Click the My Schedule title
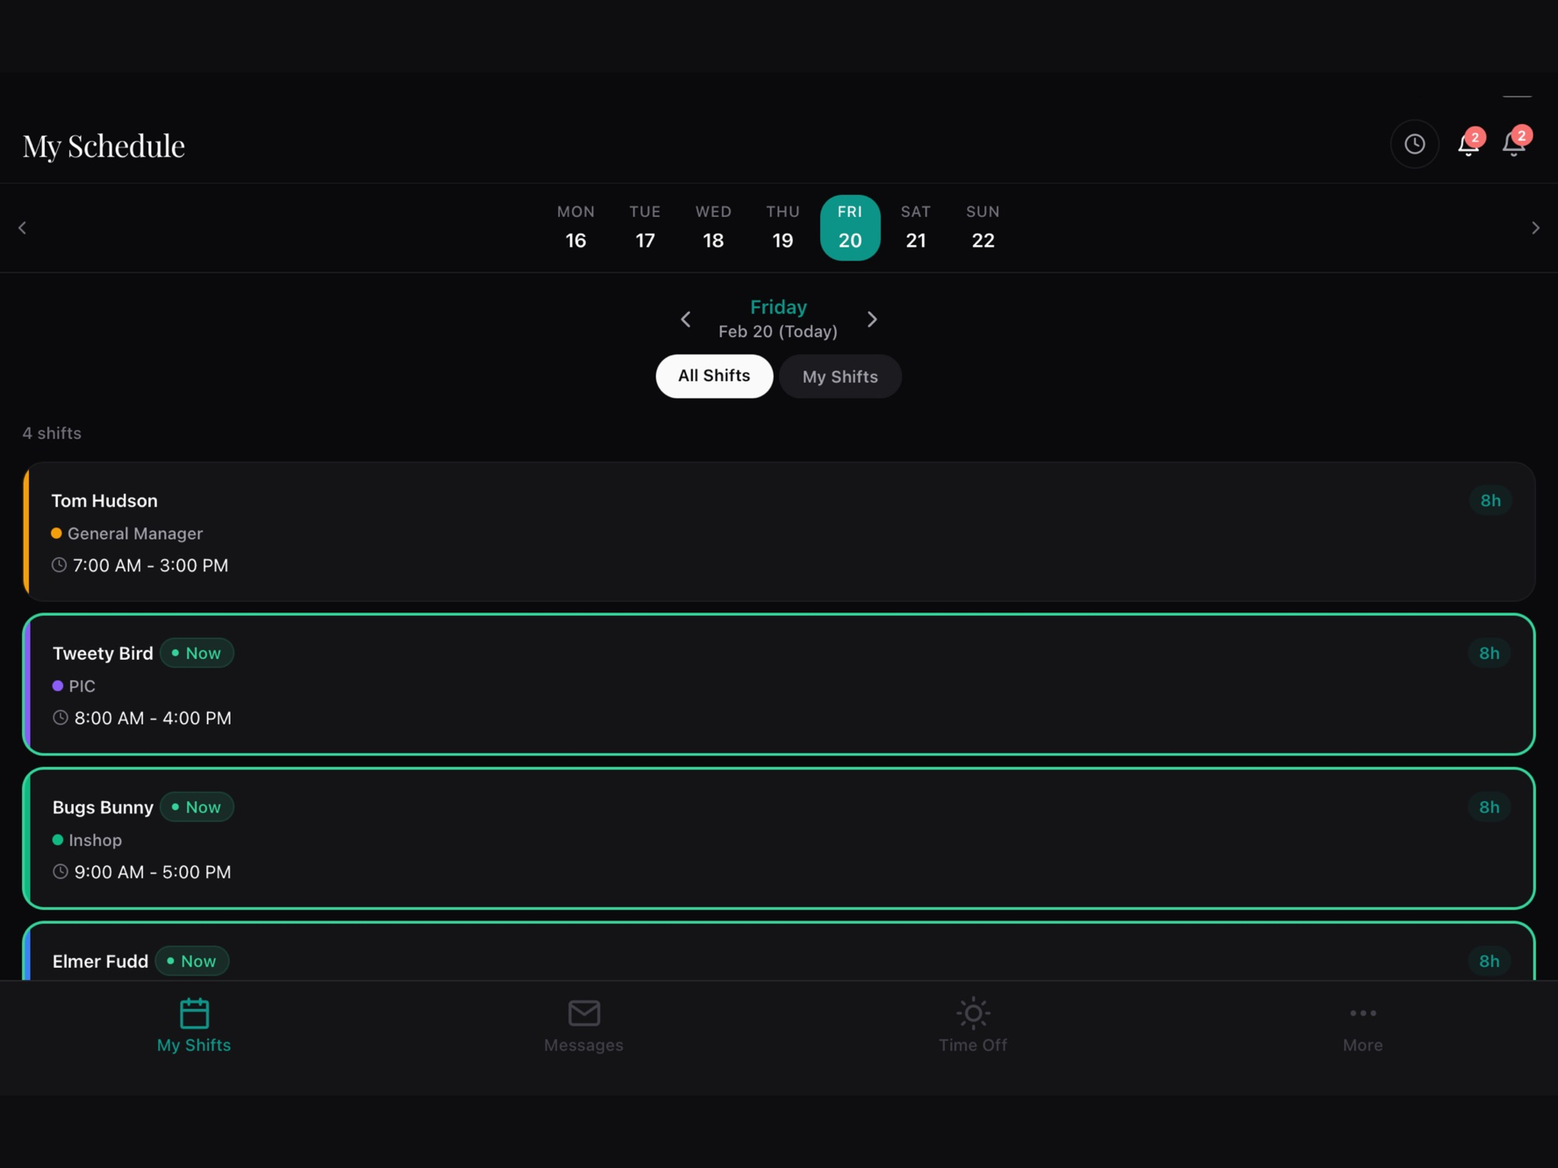The width and height of the screenshot is (1558, 1168). click(104, 146)
